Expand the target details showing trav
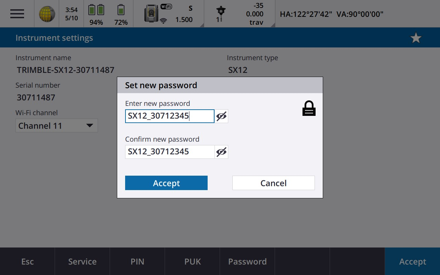Image resolution: width=440 pixels, height=275 pixels. pyautogui.click(x=255, y=14)
